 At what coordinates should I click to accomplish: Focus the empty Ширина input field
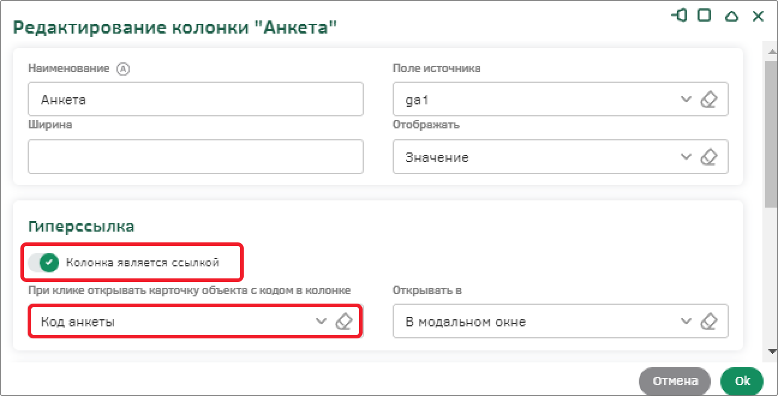[x=196, y=157]
